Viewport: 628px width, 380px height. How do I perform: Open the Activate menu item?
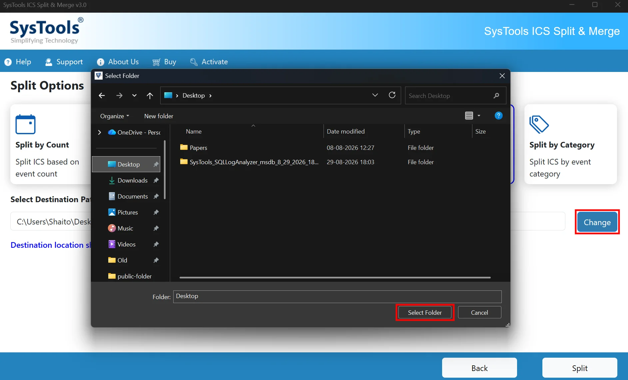point(209,62)
